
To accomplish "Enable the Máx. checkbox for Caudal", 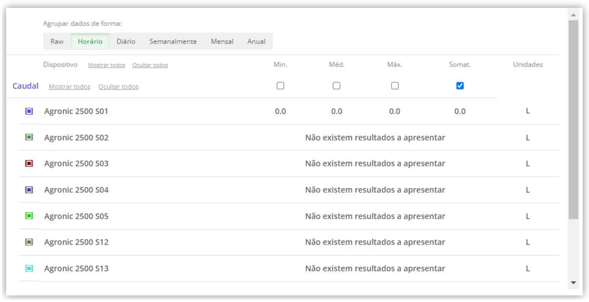I will (x=395, y=86).
